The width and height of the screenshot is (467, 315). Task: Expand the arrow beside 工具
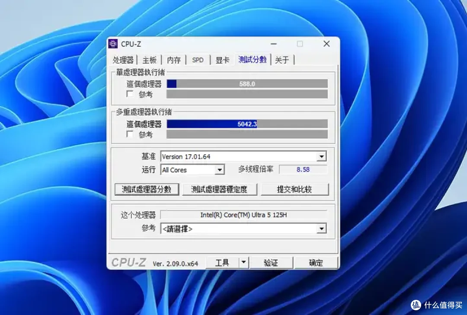(243, 263)
